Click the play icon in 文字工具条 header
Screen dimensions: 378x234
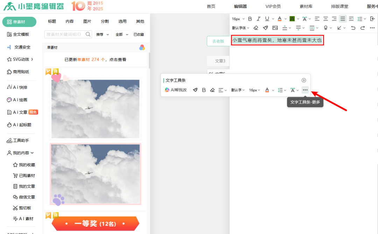coord(304,80)
